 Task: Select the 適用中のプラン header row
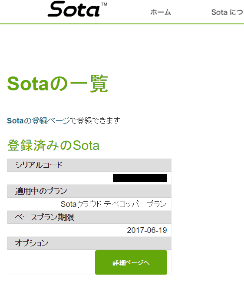pyautogui.click(x=89, y=191)
